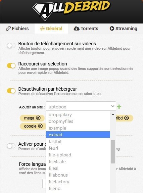This screenshot has width=143, height=193.
Task: Switch to the Général tab
Action: [x=51, y=29]
